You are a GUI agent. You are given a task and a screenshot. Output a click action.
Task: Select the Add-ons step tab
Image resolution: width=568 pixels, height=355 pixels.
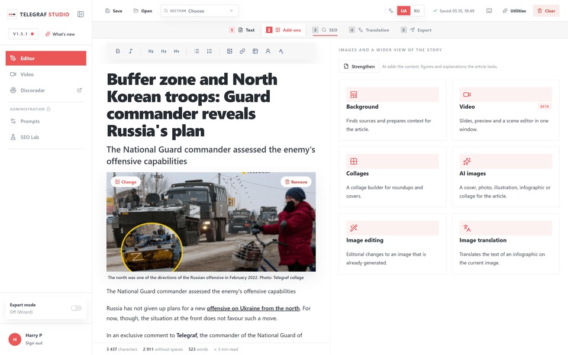(x=283, y=30)
